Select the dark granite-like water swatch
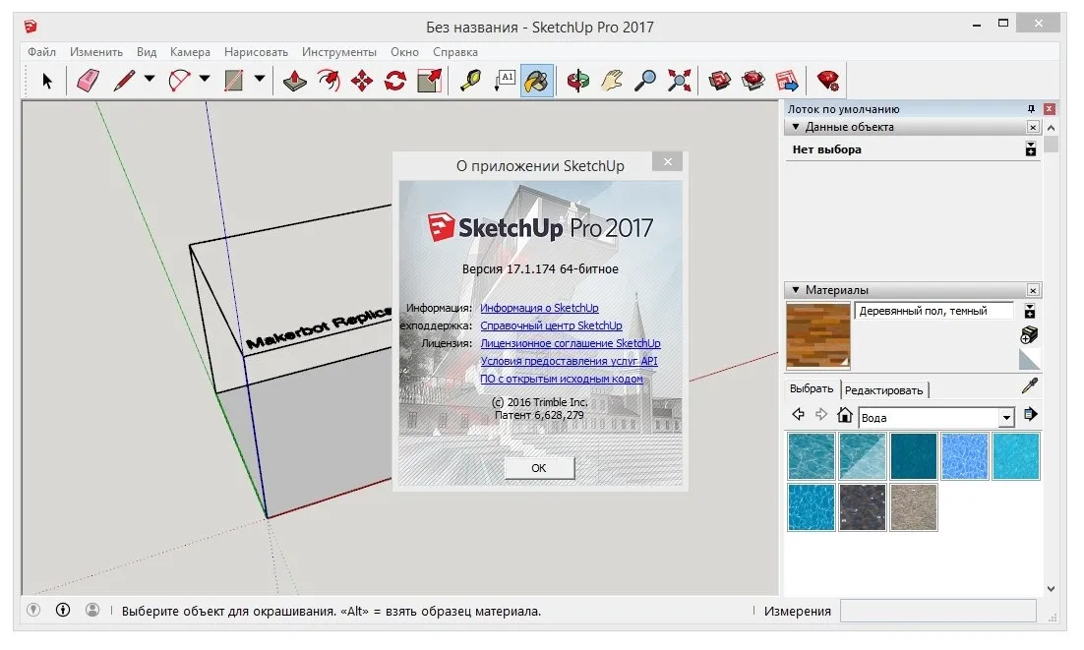The height and width of the screenshot is (650, 1084). tap(862, 507)
